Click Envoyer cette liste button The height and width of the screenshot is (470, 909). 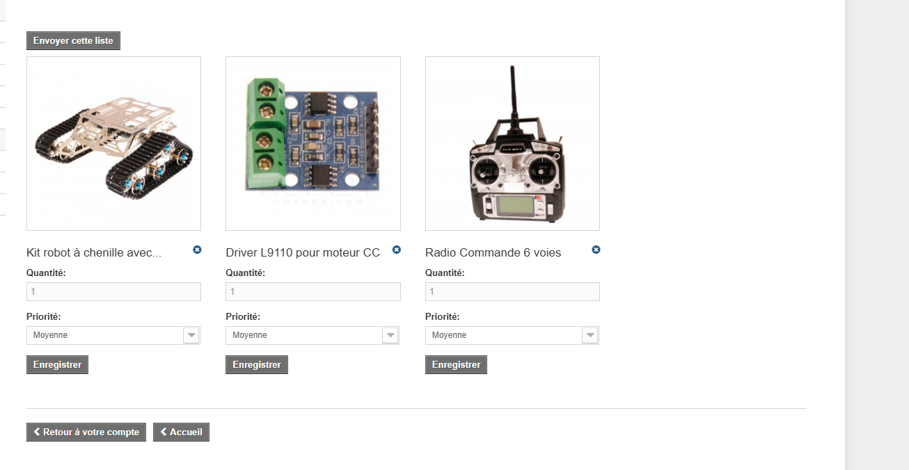tap(73, 41)
